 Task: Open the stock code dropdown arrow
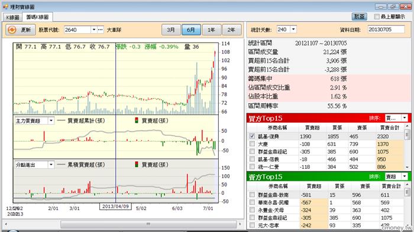(93, 30)
